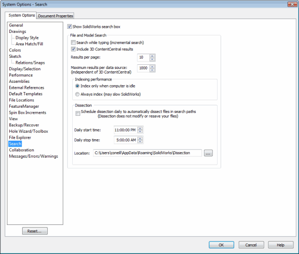Select Always index radio option
Screen dimensions: 299x254
pyautogui.click(x=77, y=94)
